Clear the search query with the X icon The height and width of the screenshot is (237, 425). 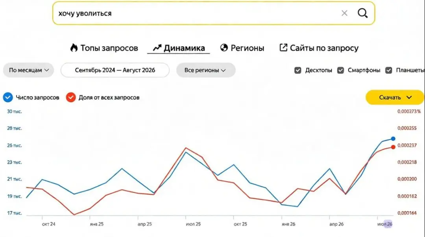click(x=344, y=13)
